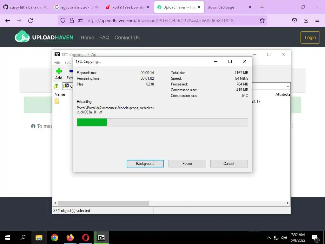This screenshot has width=325, height=244.
Task: Click the site security padlock icon
Action: click(72, 20)
